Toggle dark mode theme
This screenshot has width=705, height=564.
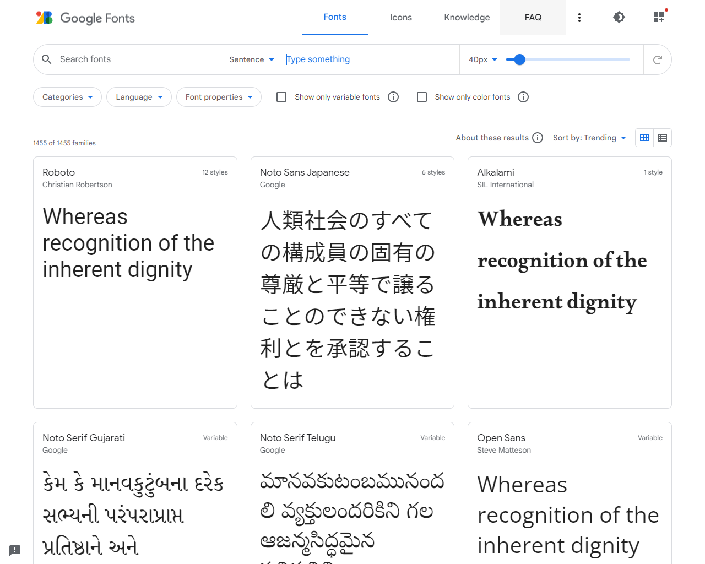[619, 17]
